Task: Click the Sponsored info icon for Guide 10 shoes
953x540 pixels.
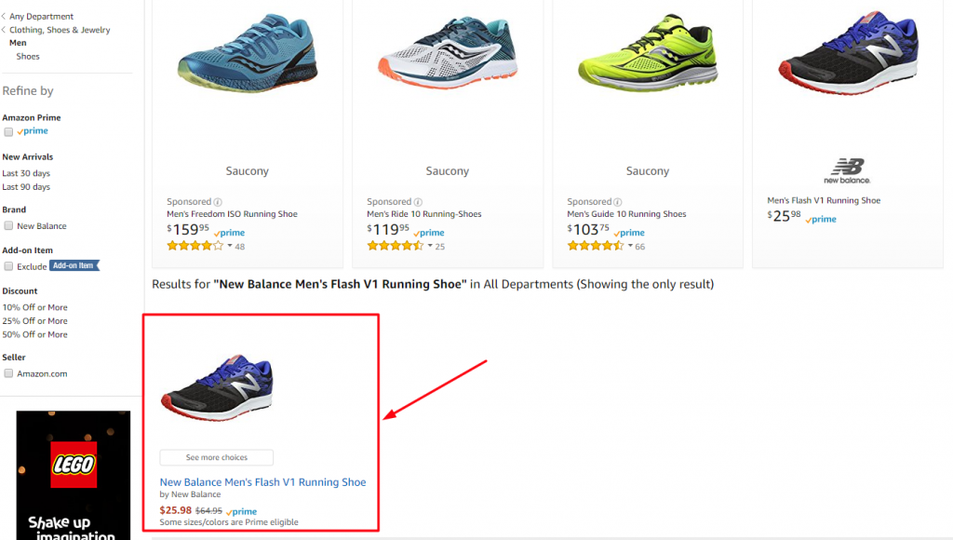Action: pos(618,202)
